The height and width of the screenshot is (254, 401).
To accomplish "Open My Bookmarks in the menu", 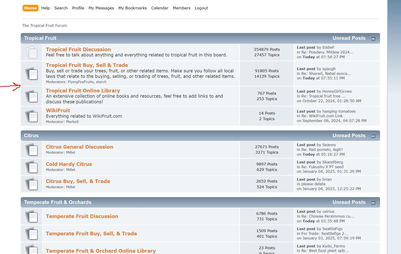I will [x=133, y=8].
